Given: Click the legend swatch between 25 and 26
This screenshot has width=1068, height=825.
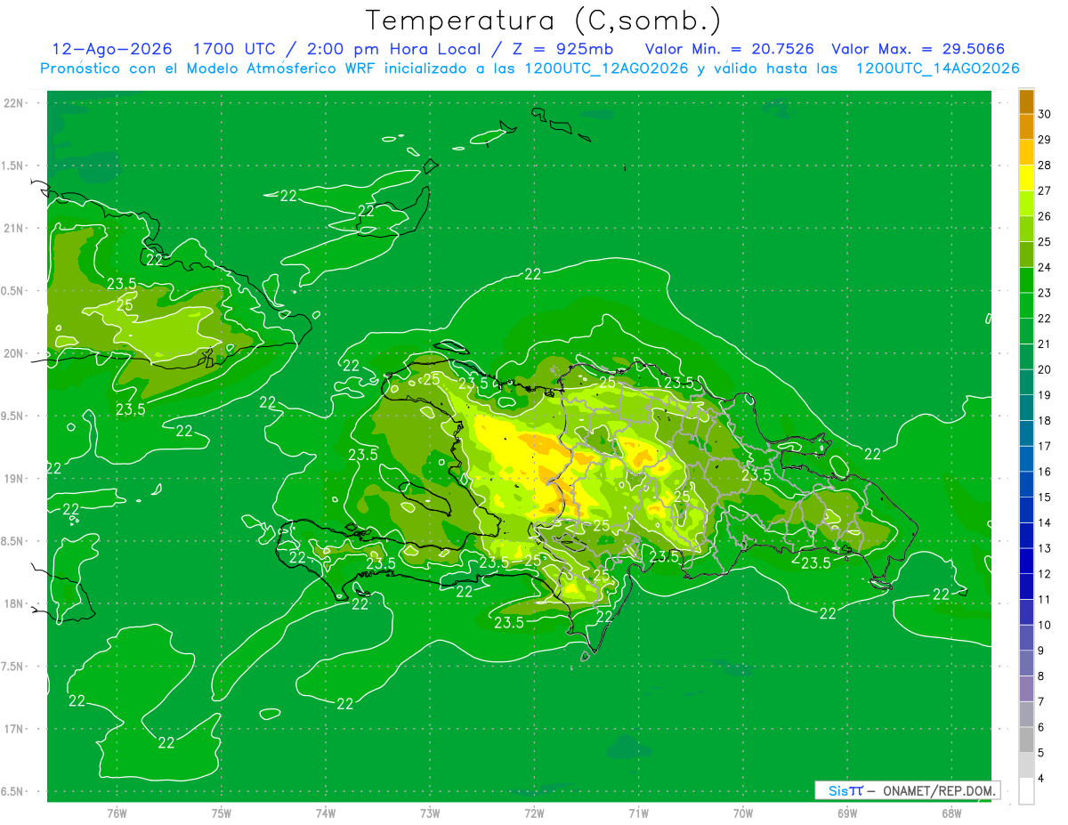Looking at the screenshot, I should 1026,229.
